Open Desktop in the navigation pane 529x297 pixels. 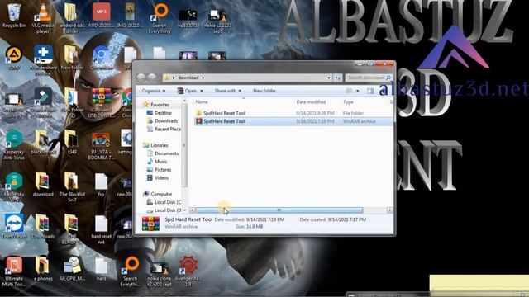[163, 113]
